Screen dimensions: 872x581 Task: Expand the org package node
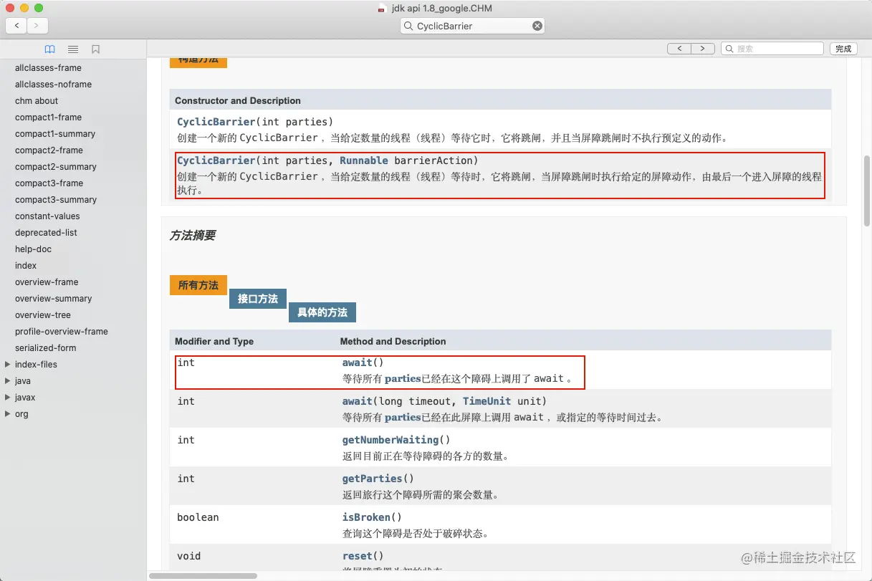[x=7, y=414]
